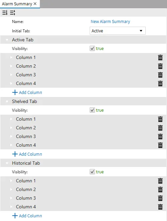
Task: Delete Column 1 in Historical Tab
Action: pos(160,181)
